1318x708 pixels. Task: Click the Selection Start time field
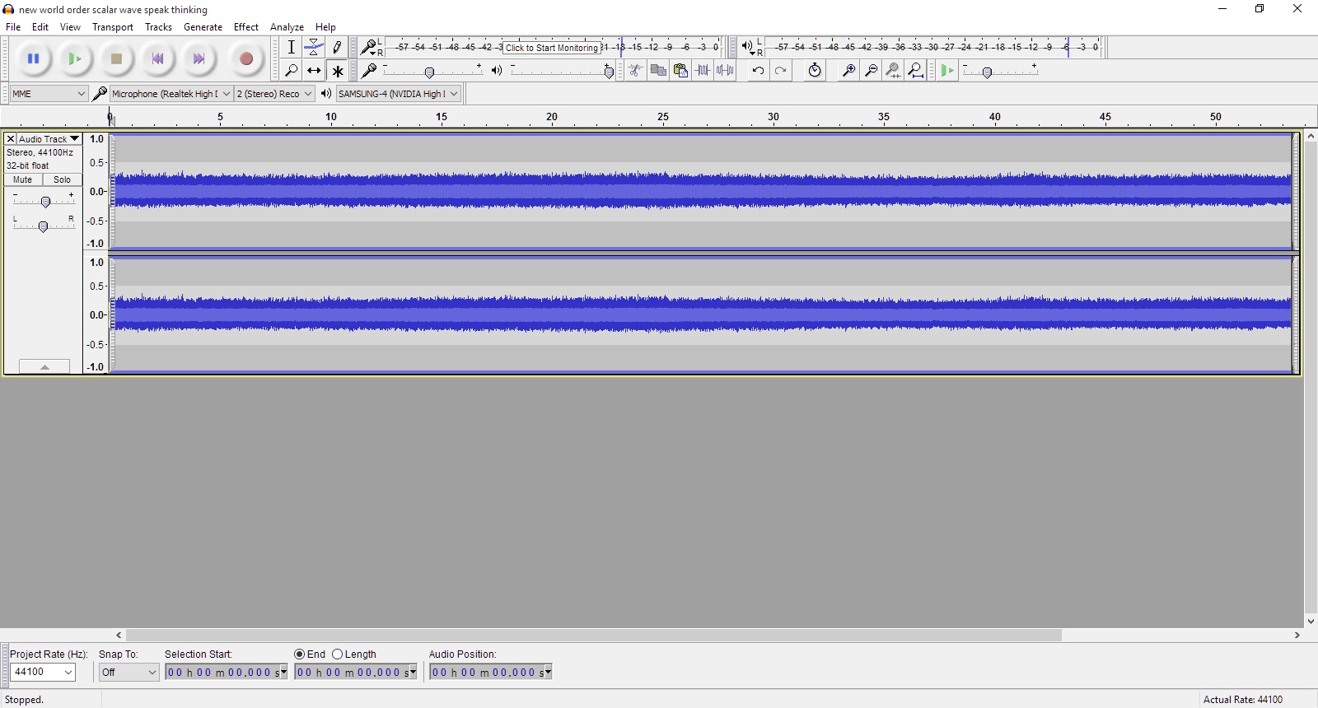221,673
